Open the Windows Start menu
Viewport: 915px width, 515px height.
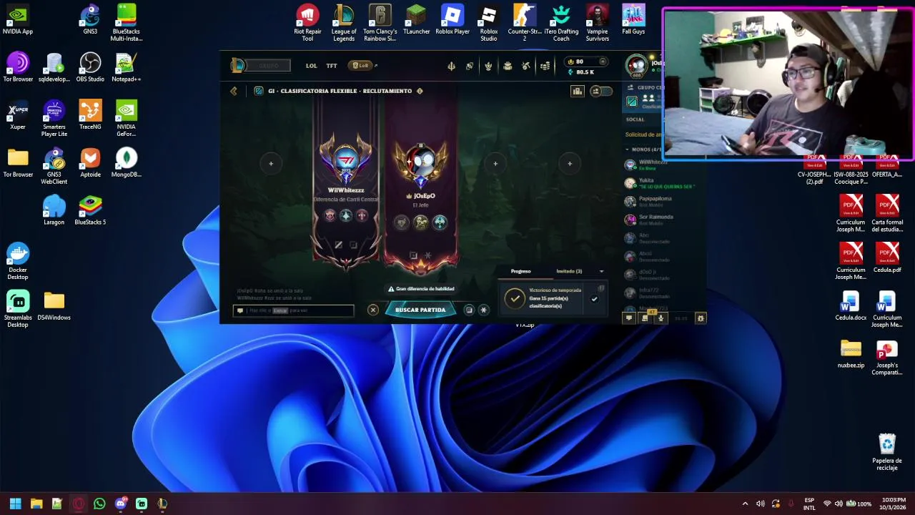point(15,504)
